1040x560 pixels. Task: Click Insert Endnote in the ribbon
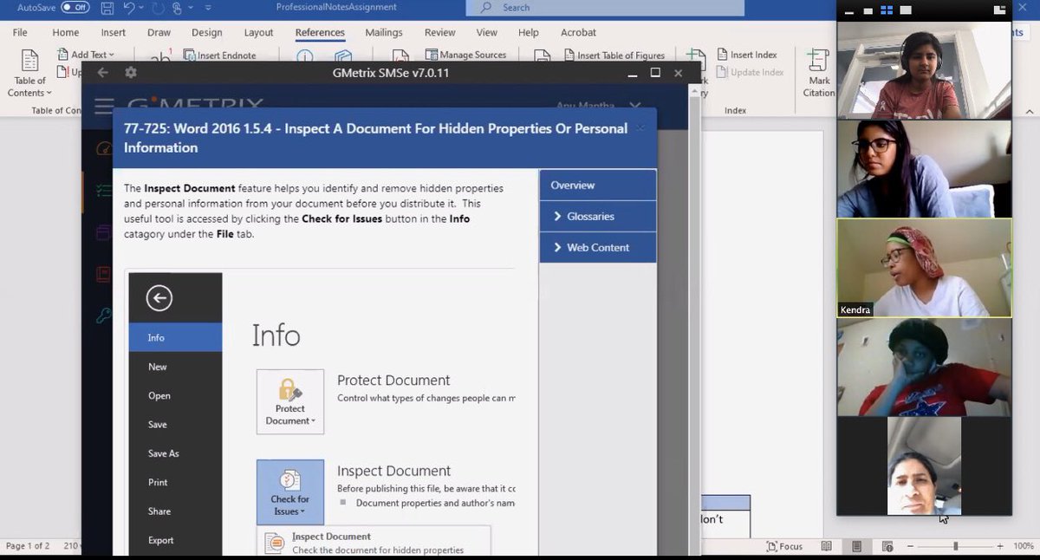[220, 55]
